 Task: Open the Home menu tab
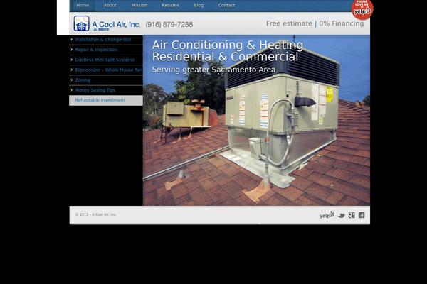(83, 6)
